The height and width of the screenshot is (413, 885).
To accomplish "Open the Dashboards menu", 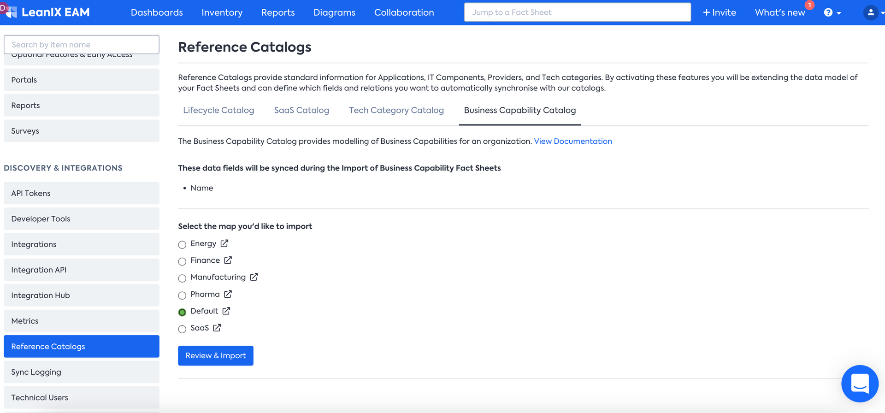I will [x=157, y=12].
